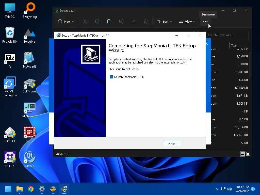
Task: Open the colorful box app in taskbar
Action: tap(53, 189)
